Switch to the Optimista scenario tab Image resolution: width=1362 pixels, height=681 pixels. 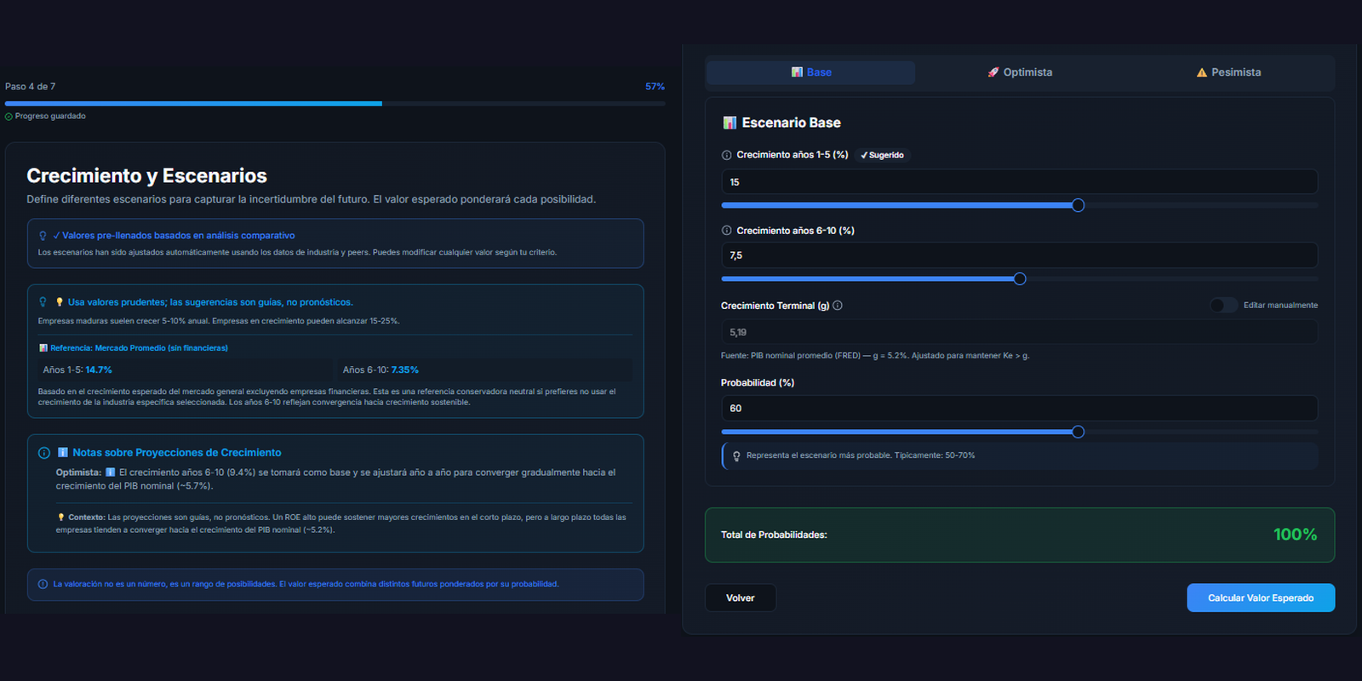1020,72
